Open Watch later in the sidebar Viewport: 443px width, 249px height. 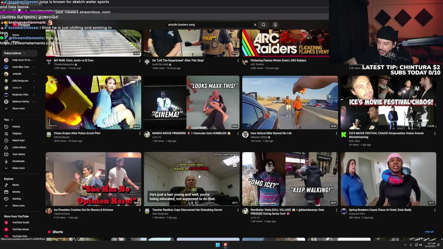point(18,140)
